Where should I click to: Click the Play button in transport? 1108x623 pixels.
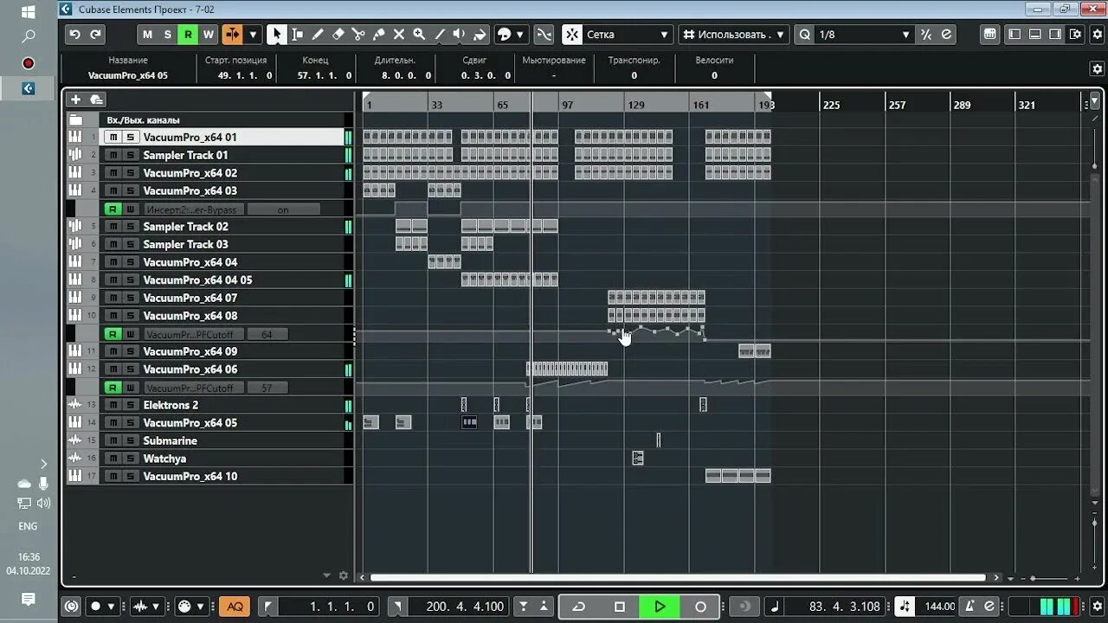point(660,607)
